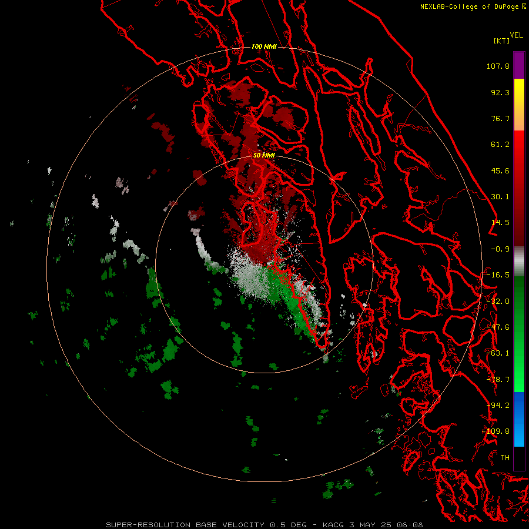The width and height of the screenshot is (529, 529).
Task: Pick the gray-white segment of the color bar
Action: [519, 262]
